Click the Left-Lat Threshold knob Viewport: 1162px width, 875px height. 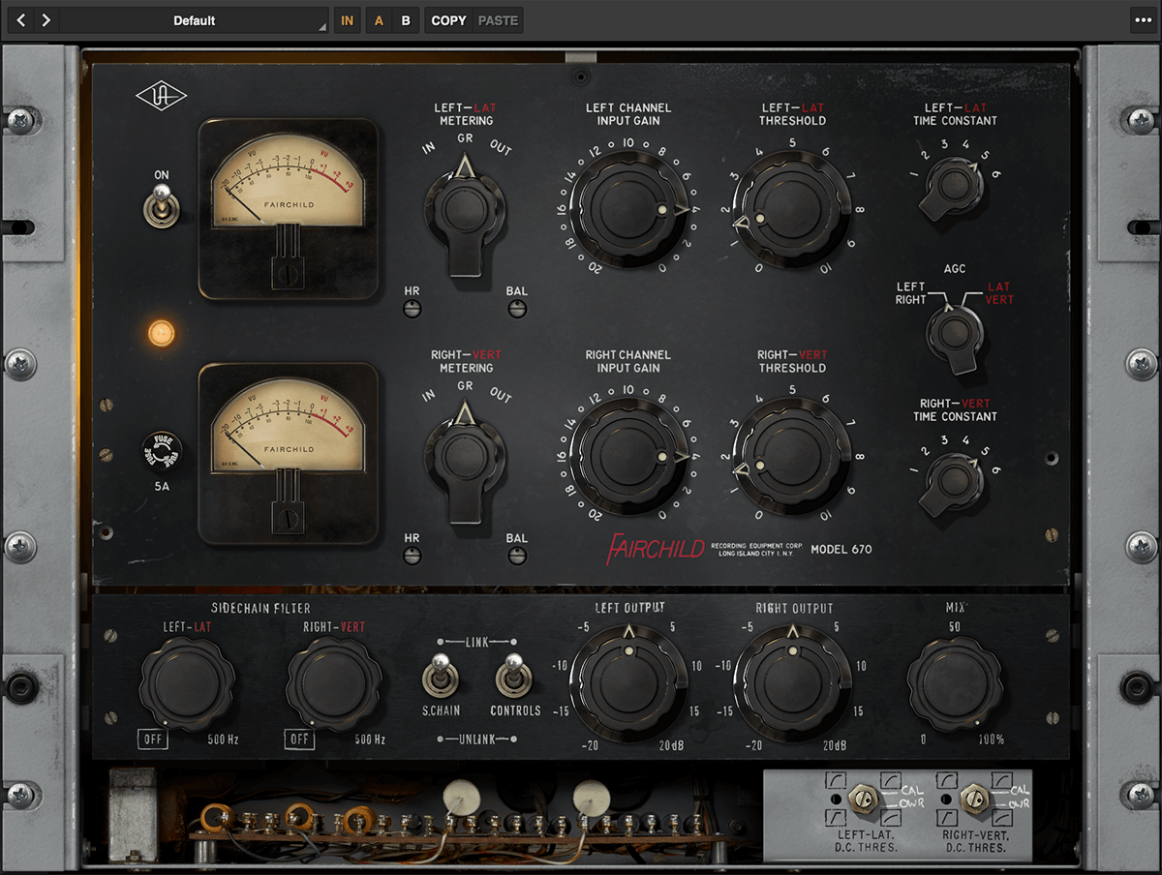[x=793, y=208]
